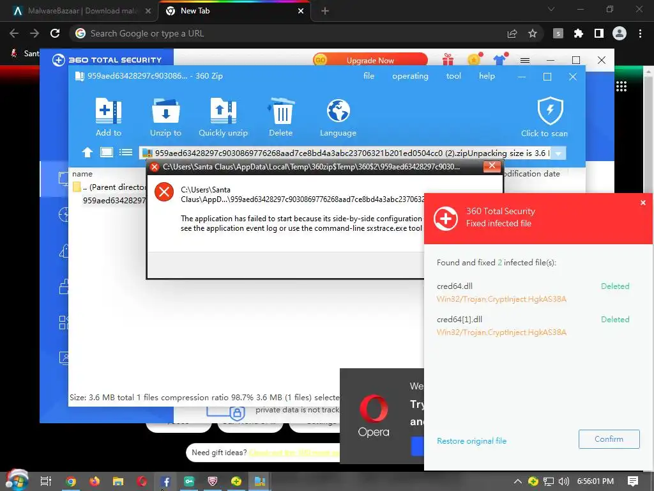The width and height of the screenshot is (654, 491).
Task: Select Quickly unzip in 360 Zip
Action: coord(223,118)
